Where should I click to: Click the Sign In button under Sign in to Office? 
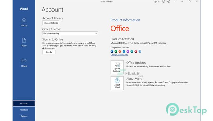[x=49, y=52]
